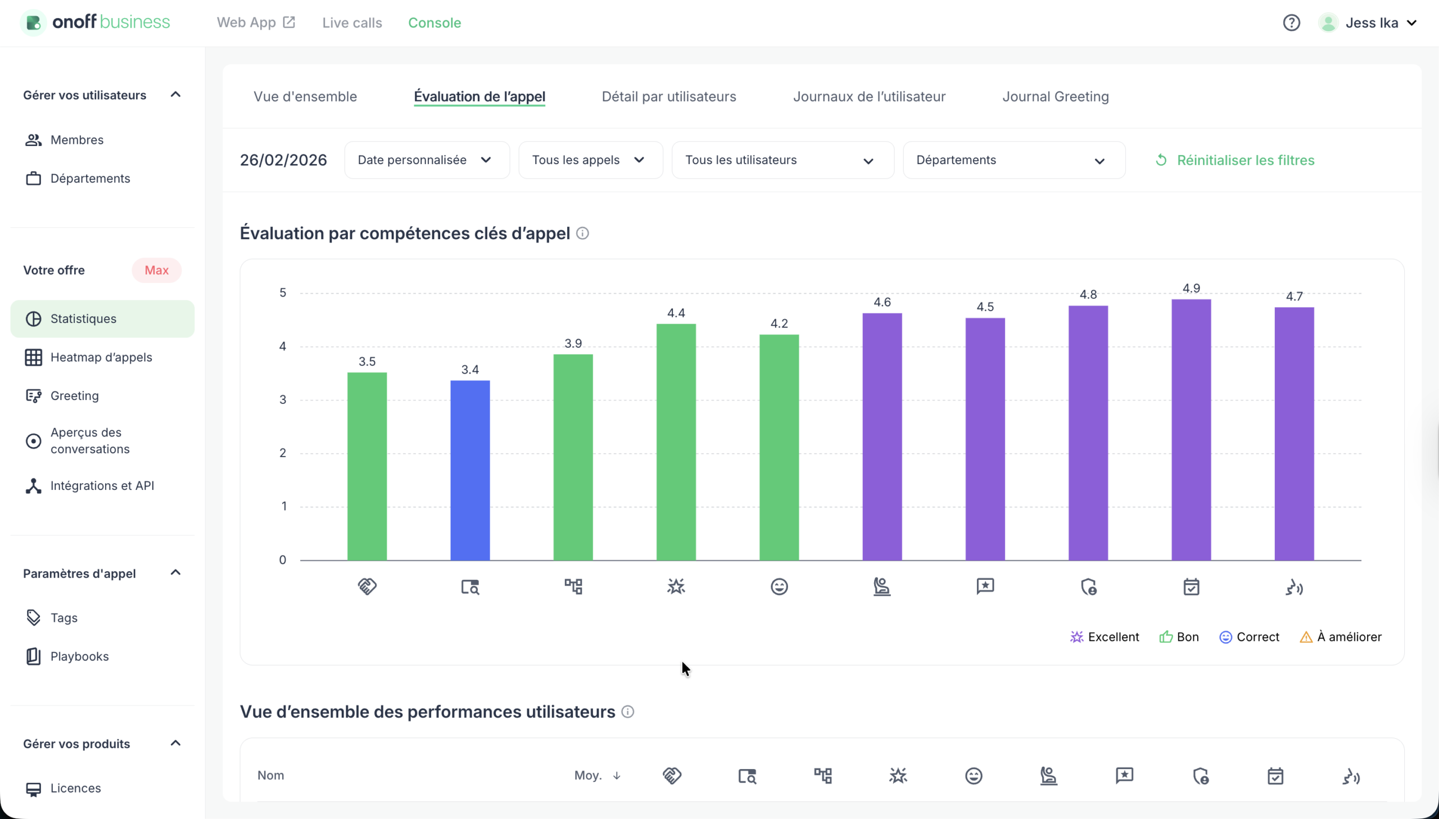
Task: Open the Membres page
Action: (76, 139)
